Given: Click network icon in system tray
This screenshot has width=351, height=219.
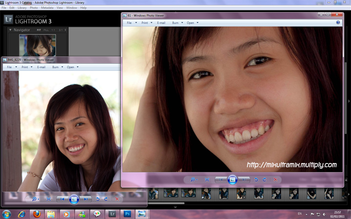Looking at the screenshot, I should point(318,214).
